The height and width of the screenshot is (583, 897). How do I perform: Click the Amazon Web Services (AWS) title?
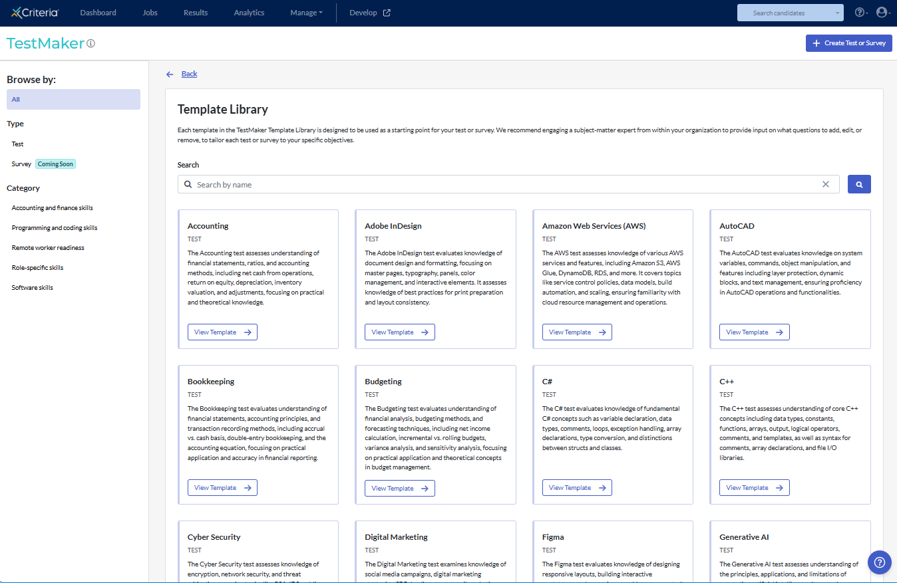tap(594, 226)
